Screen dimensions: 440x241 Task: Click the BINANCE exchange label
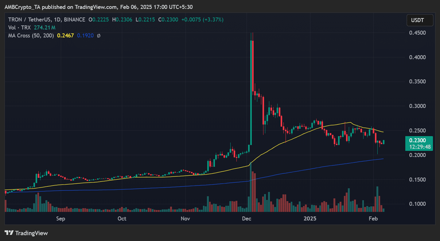[x=74, y=20]
